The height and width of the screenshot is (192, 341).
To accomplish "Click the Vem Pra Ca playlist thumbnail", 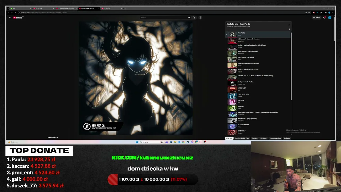I will pyautogui.click(x=232, y=34).
